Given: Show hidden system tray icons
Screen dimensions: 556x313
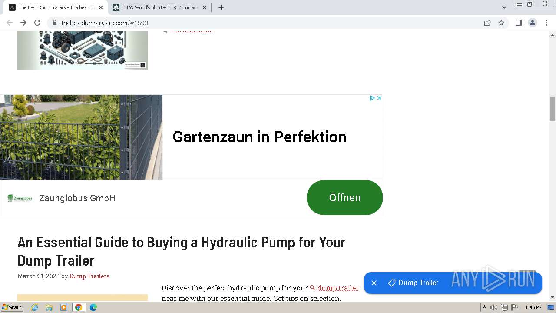Looking at the screenshot, I should click(484, 307).
